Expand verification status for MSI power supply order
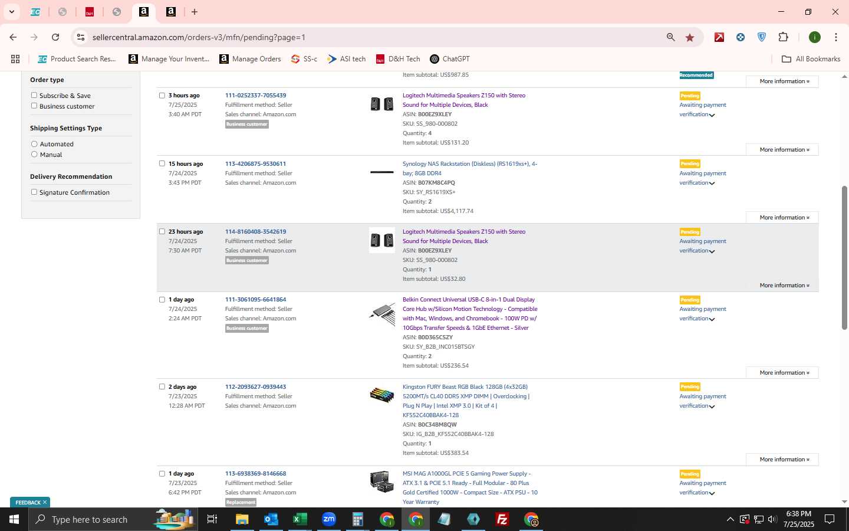849x531 pixels. [712, 493]
